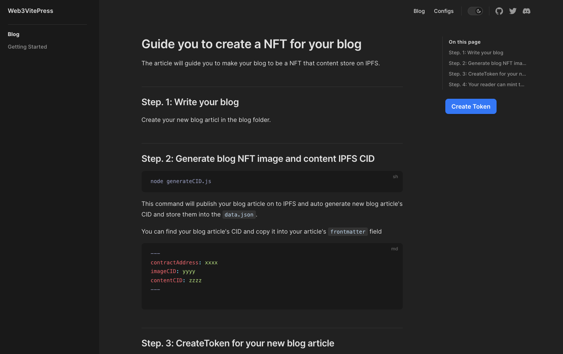Click the 'Guide you to create a NFT' page title
Viewport: 563px width, 354px height.
coord(251,44)
